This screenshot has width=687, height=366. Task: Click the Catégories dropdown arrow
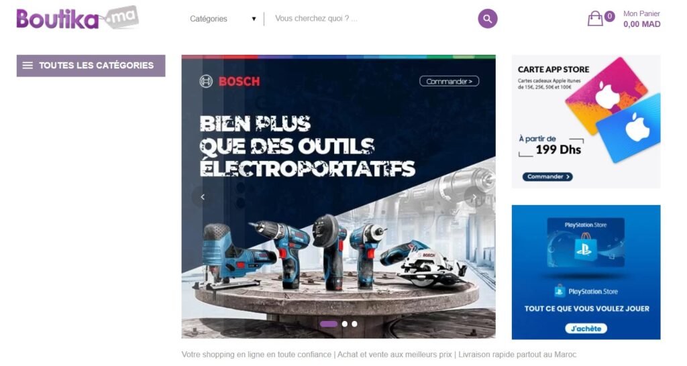pyautogui.click(x=254, y=19)
